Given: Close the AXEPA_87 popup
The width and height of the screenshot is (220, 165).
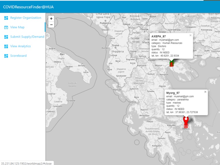Looking at the screenshot, I should click(190, 35).
